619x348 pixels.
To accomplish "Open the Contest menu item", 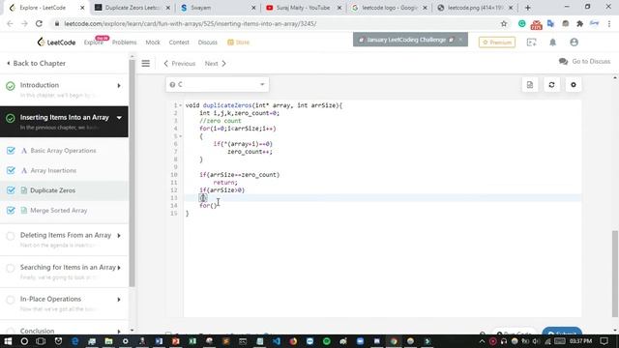I will point(179,43).
